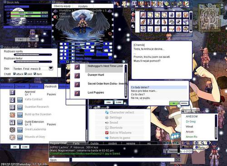Open the Guilda chat tab

click(x=94, y=143)
